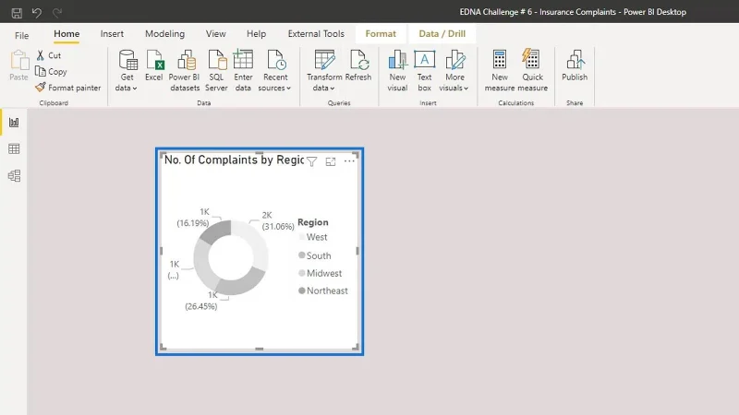739x415 pixels.
Task: Open Get data dropdown
Action: 127,70
